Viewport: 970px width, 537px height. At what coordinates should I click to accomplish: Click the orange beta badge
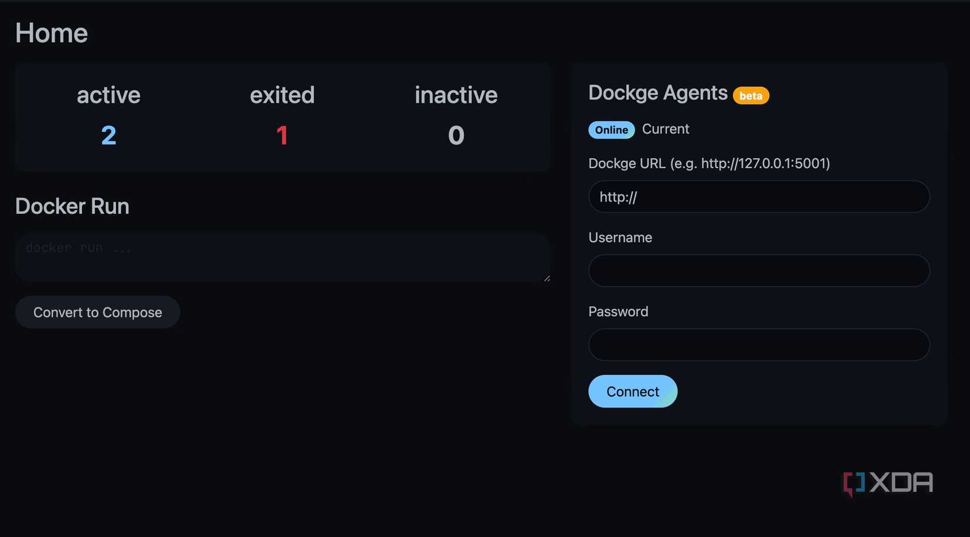pyautogui.click(x=751, y=96)
